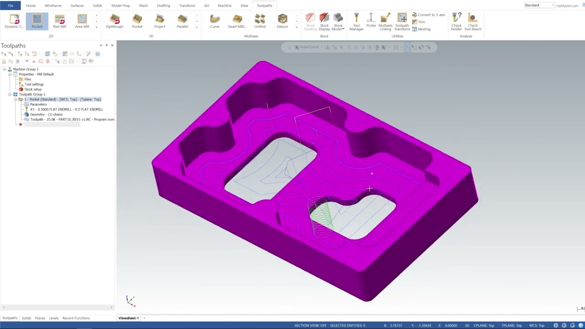Select the Toolpath PART10_REV1 NC entry
The height and width of the screenshot is (329, 585).
tap(72, 119)
